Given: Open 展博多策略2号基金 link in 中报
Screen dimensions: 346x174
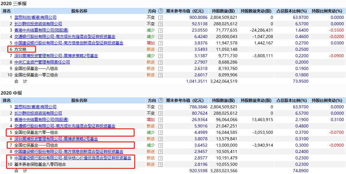Looking at the screenshot, I should (56, 139).
